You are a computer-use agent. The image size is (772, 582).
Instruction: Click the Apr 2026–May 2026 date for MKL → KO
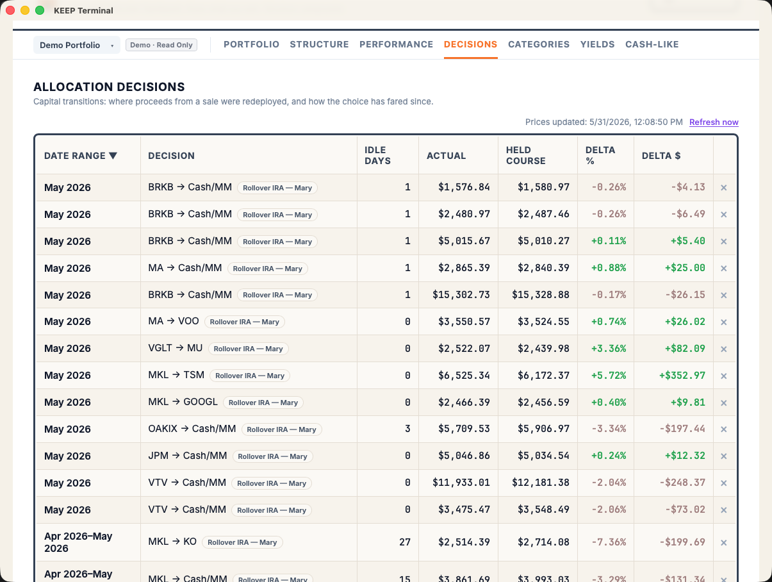pyautogui.click(x=78, y=542)
